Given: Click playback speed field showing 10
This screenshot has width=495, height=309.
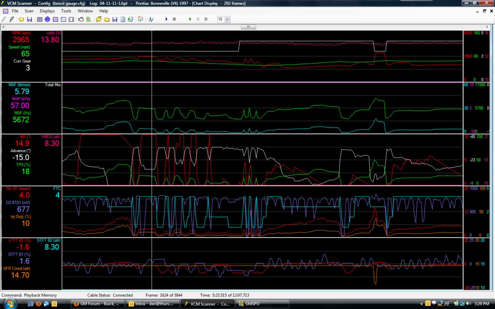Looking at the screenshot, I should click(x=220, y=19).
